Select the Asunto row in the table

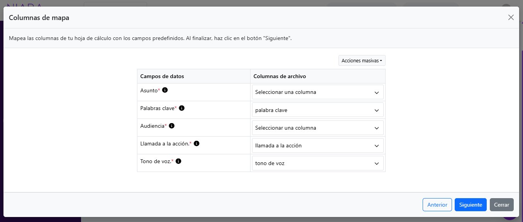point(152,90)
